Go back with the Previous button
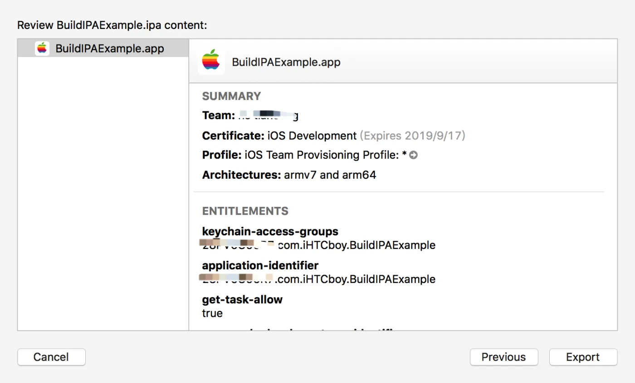Screen dimensions: 635x383 coord(503,357)
